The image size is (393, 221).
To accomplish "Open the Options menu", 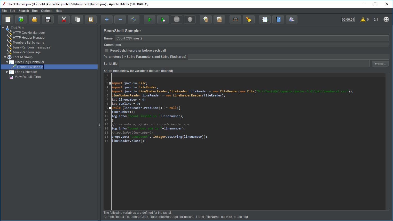I will (x=46, y=11).
